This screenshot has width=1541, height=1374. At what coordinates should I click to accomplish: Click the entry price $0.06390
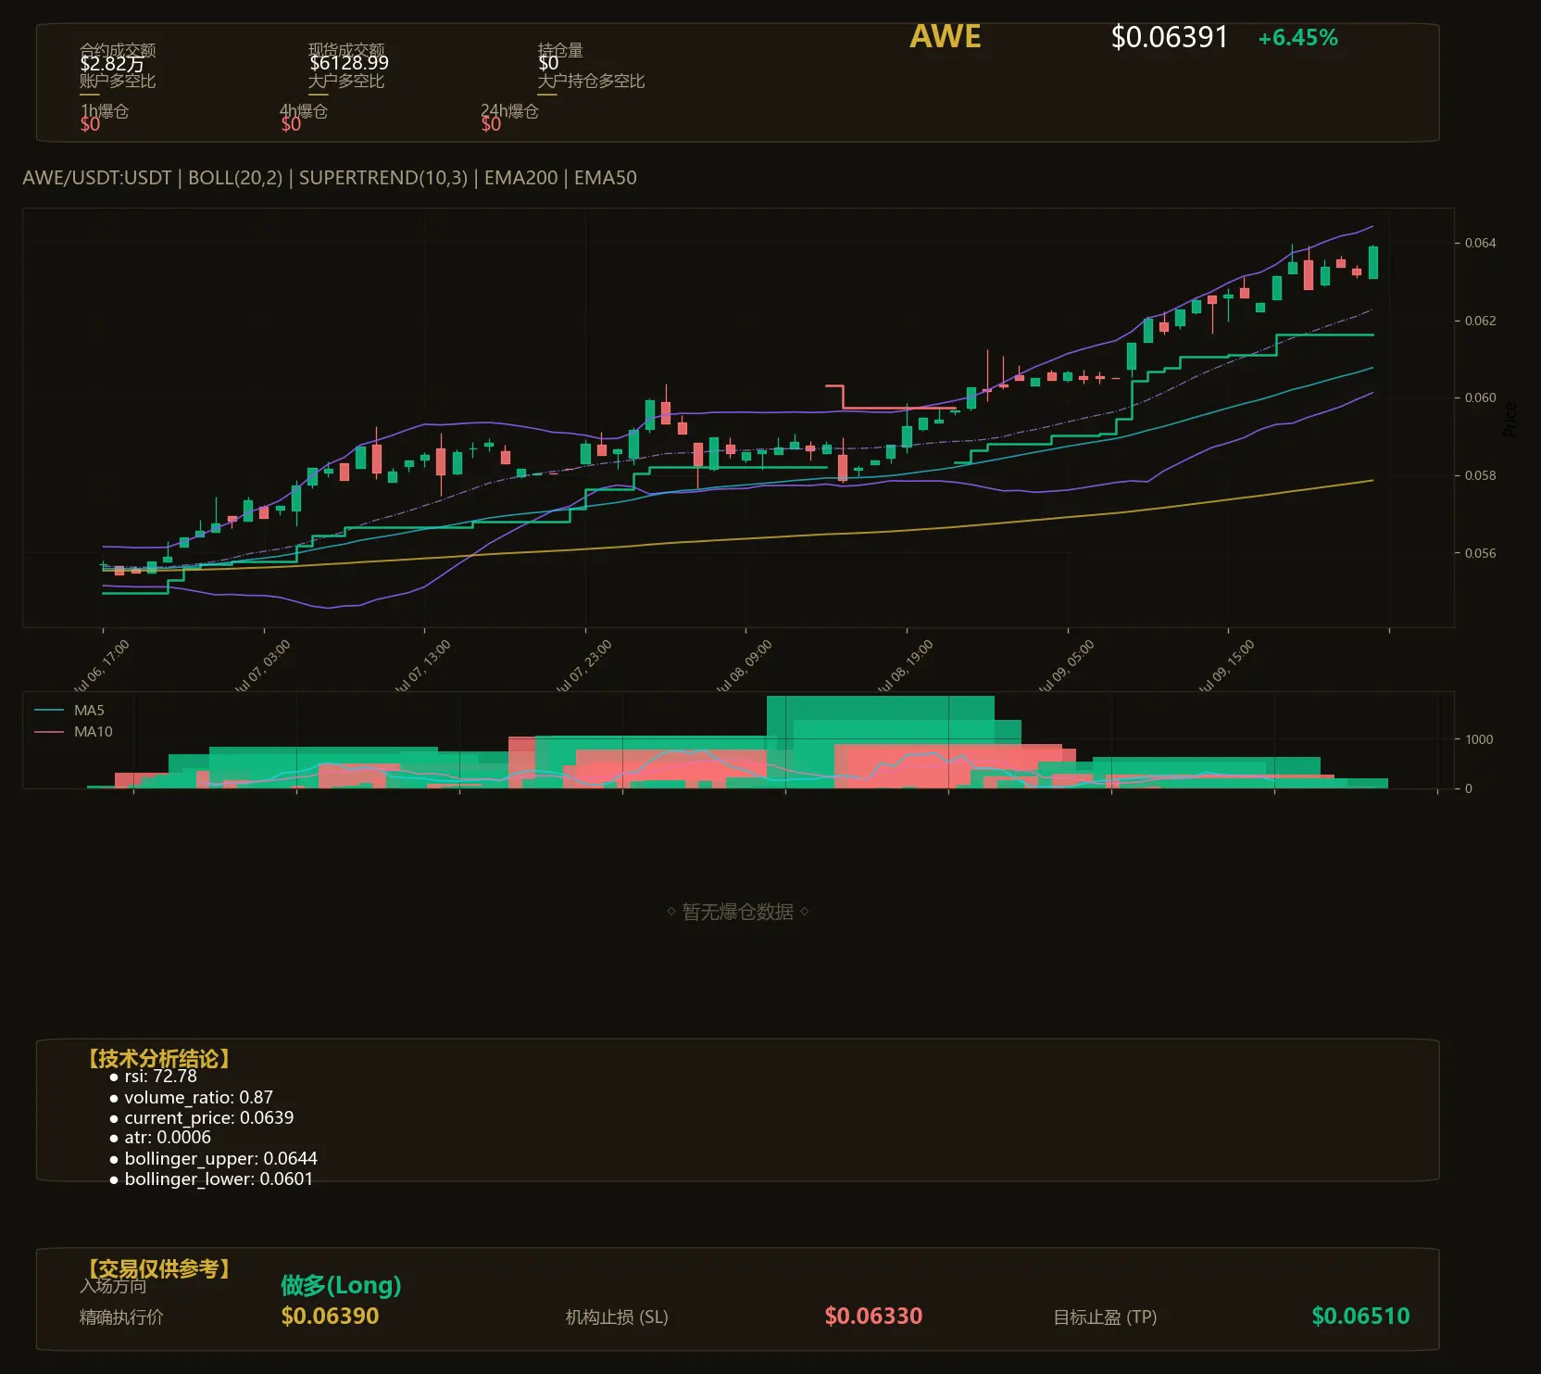tap(330, 1317)
